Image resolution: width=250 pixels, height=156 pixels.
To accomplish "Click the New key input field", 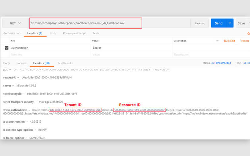I will pos(47,55).
